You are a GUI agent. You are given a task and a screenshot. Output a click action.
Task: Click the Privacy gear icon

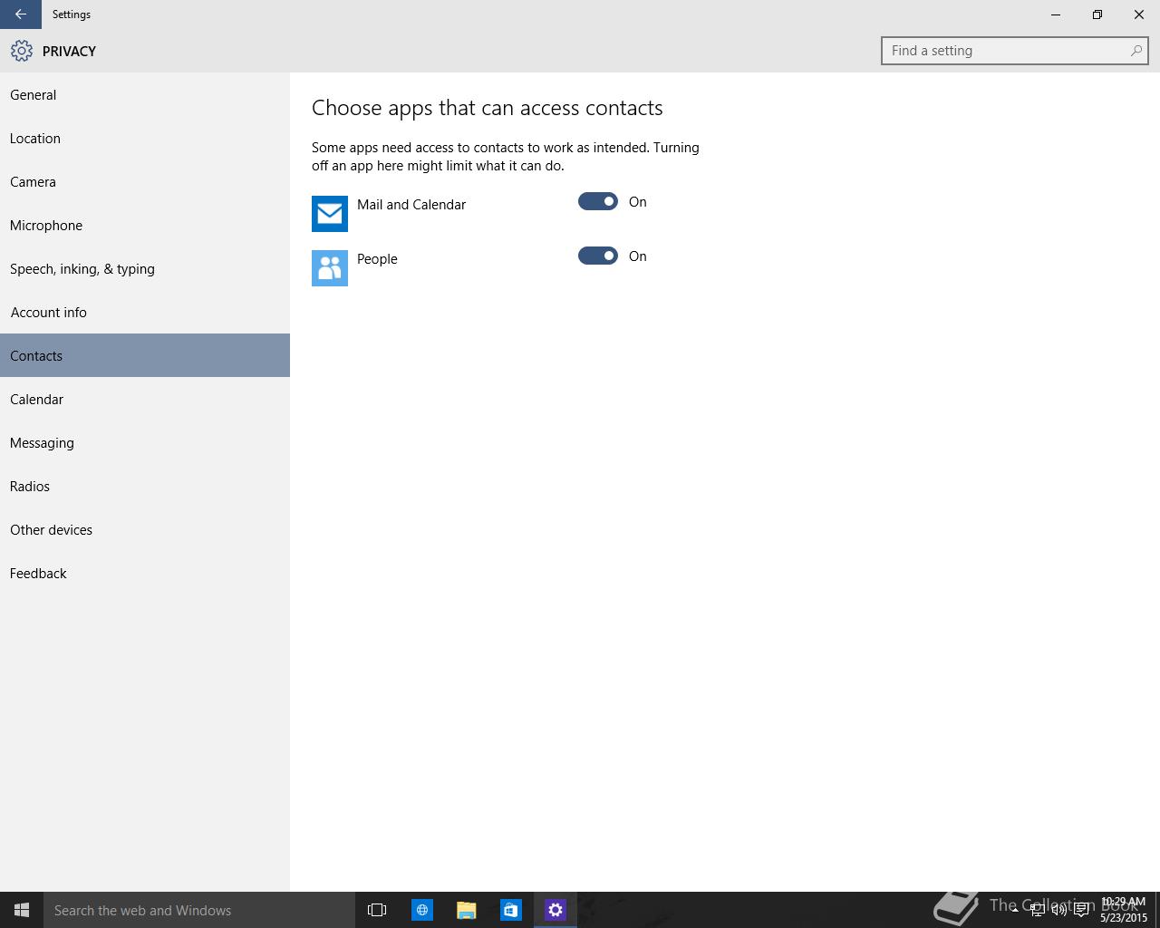[x=22, y=51]
